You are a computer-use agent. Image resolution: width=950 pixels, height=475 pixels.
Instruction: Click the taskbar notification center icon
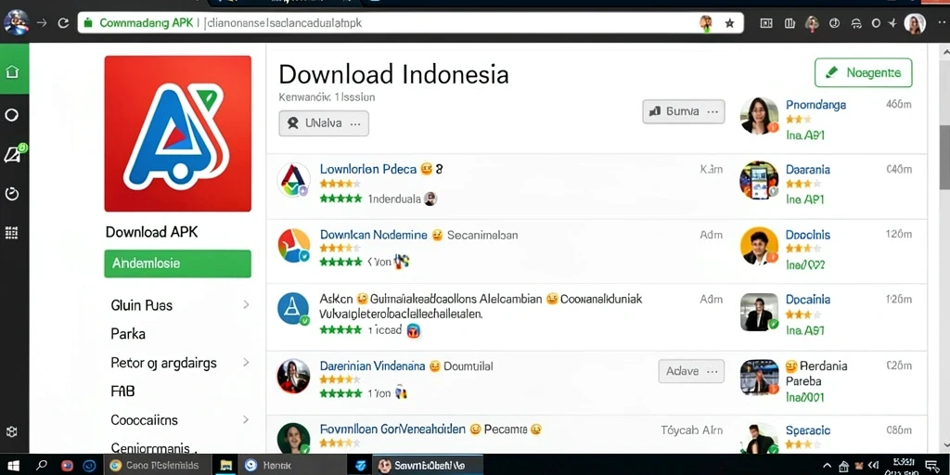tap(931, 466)
